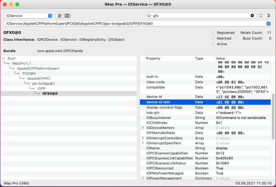Select the class-code property row
This screenshot has height=187, width=276.
point(205,82)
